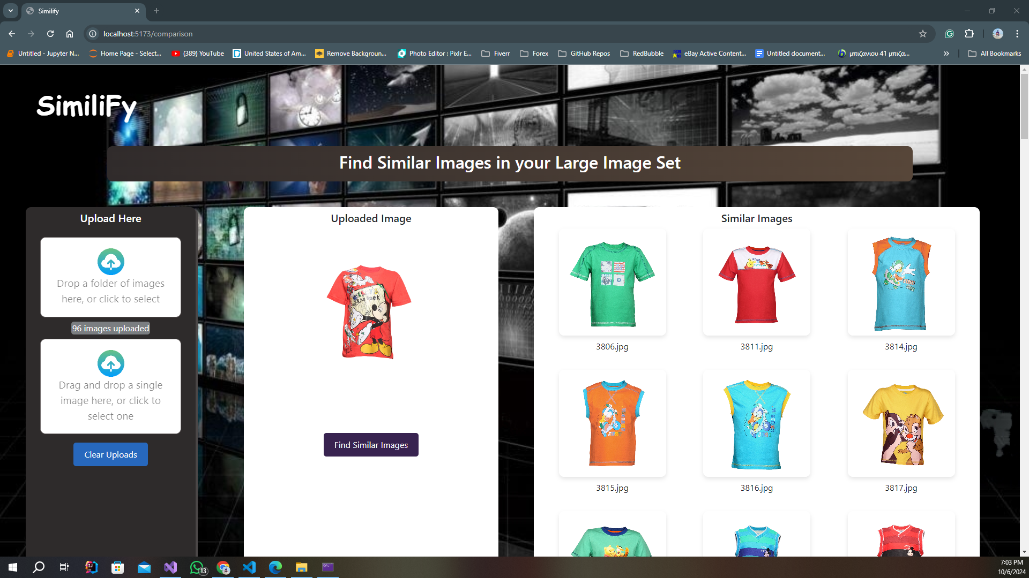View site information icon in address bar

point(93,34)
